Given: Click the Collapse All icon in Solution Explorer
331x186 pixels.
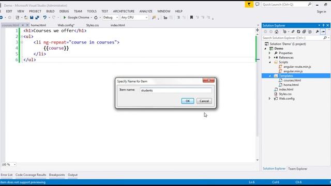Looking at the screenshot, I should (x=304, y=32).
